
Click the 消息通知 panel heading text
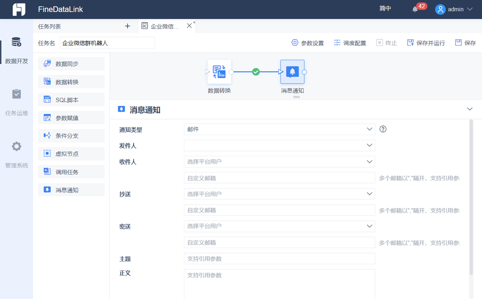point(145,110)
